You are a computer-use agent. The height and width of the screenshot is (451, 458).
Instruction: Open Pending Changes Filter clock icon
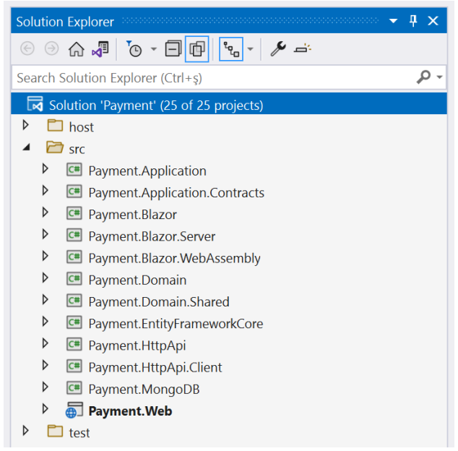point(134,49)
